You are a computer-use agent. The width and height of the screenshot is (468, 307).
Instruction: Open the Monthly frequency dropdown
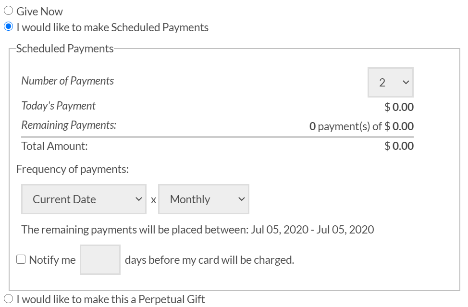[204, 199]
